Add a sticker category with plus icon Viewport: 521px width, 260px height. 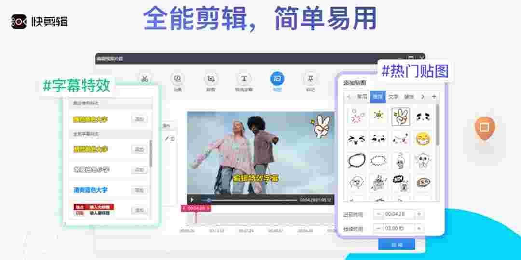pyautogui.click(x=434, y=97)
